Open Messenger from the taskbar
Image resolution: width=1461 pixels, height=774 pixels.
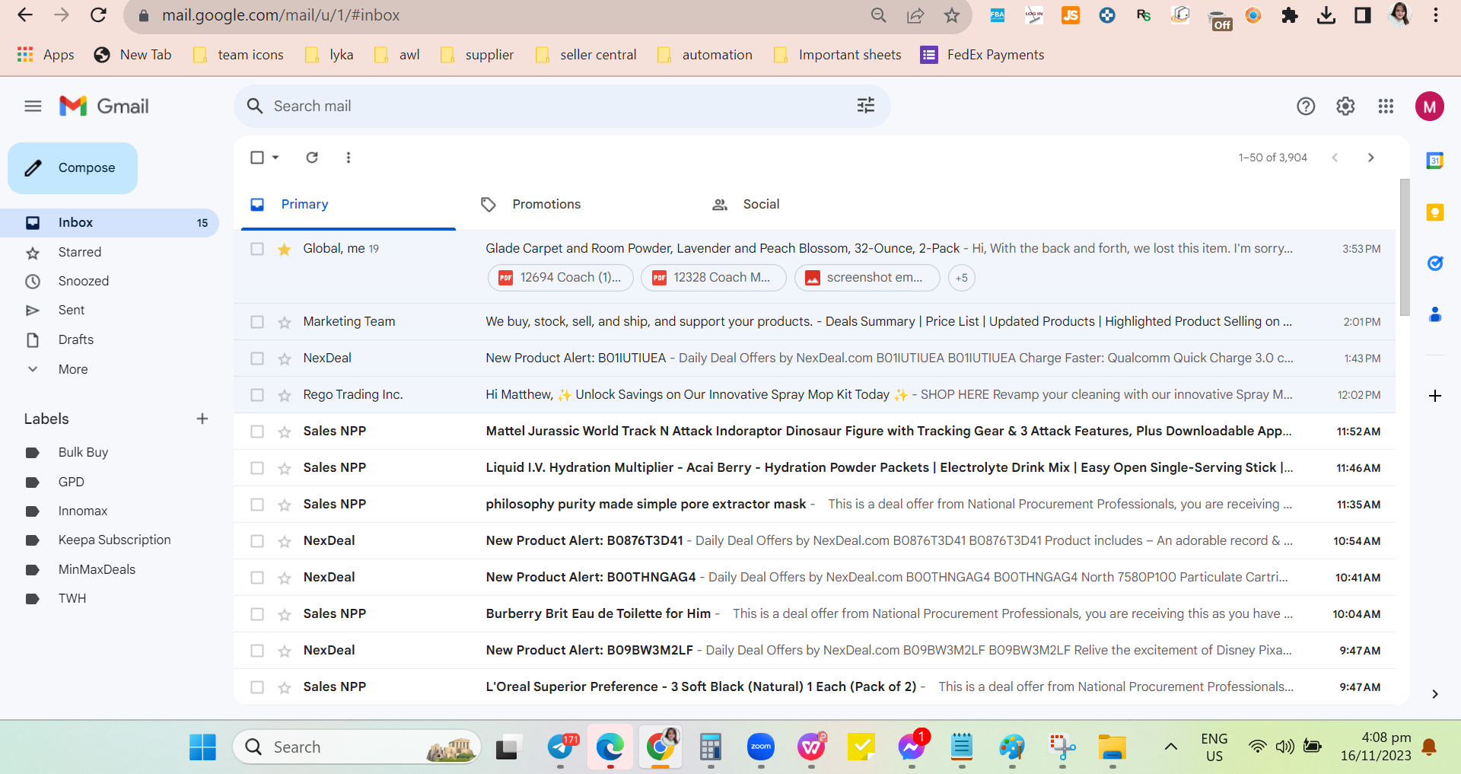pos(912,747)
